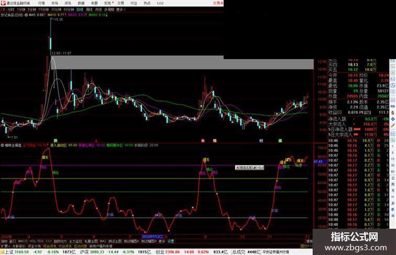Viewport: 396px width, 255px height.
Task: Open the 行业 menu
Action: pos(134,3)
